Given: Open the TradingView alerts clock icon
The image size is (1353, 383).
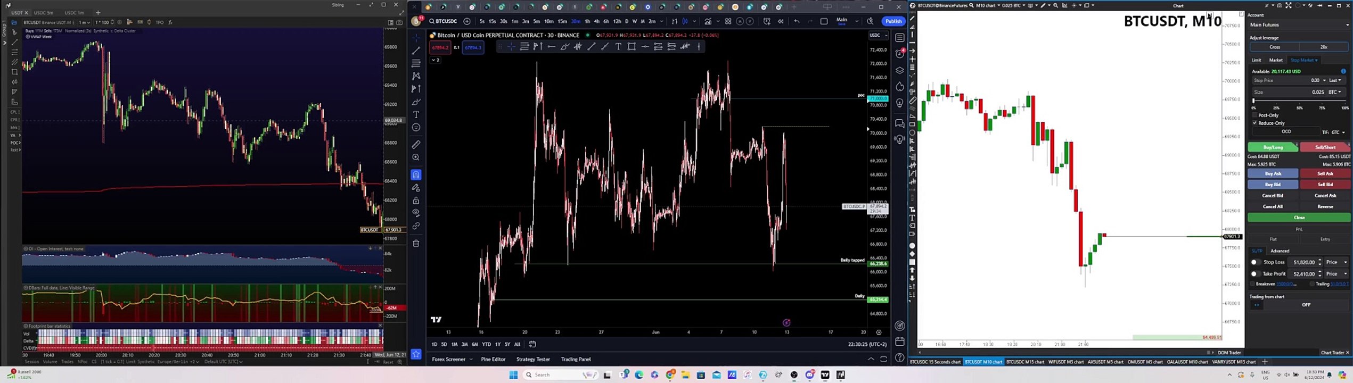Looking at the screenshot, I should coord(899,53).
